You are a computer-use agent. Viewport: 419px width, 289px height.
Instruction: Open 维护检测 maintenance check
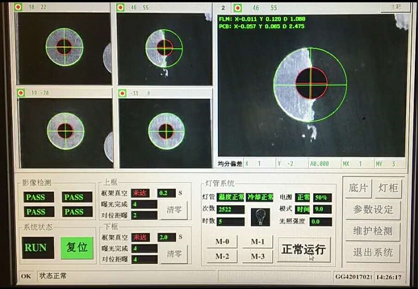pos(372,231)
